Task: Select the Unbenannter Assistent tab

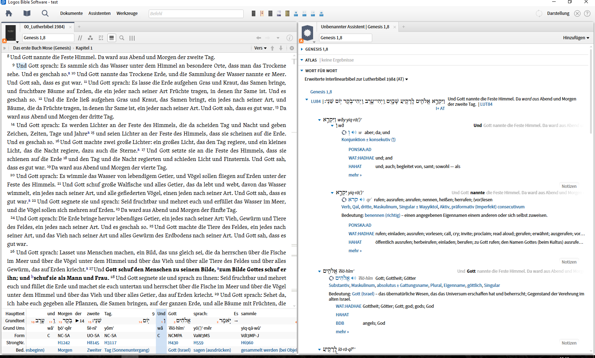Action: click(x=355, y=27)
